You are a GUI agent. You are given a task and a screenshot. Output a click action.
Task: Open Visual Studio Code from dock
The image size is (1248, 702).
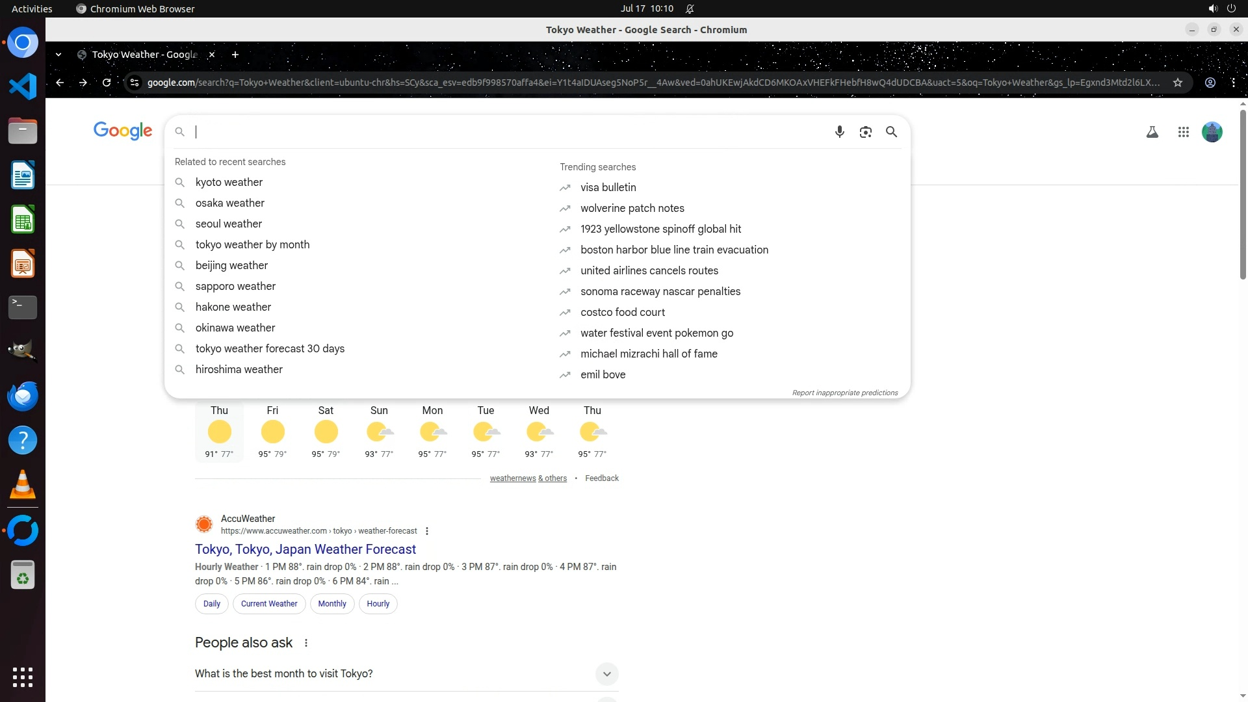click(x=23, y=86)
